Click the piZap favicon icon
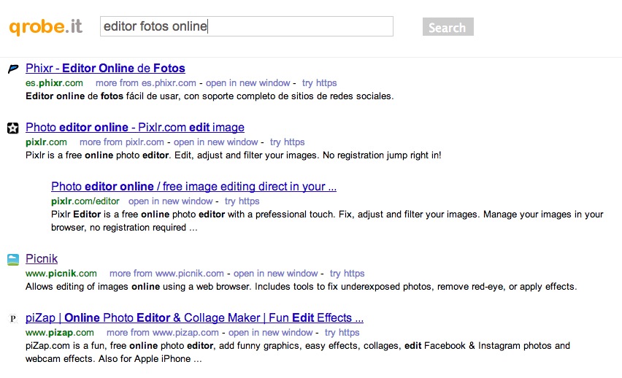The height and width of the screenshot is (378, 622). (12, 319)
